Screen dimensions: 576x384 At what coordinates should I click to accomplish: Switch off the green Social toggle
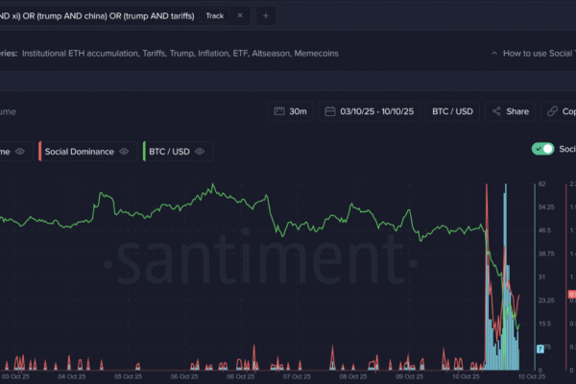point(543,149)
